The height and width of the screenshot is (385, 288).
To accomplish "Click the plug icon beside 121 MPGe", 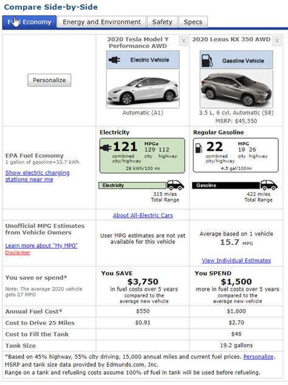I will pos(106,148).
